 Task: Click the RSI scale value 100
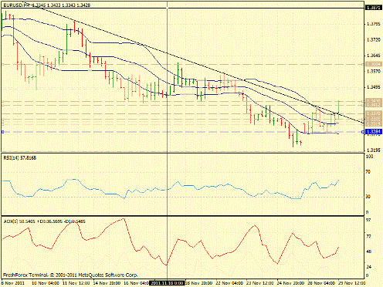tap(369, 157)
